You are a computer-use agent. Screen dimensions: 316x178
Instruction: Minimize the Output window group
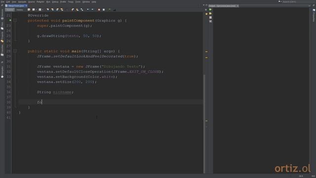tap(310, 6)
